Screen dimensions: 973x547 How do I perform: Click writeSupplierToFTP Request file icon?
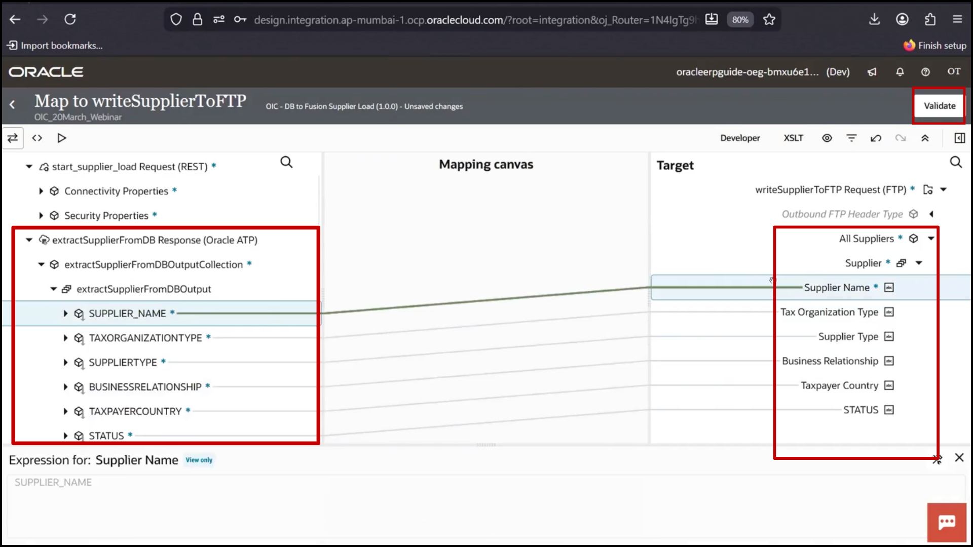[928, 189]
